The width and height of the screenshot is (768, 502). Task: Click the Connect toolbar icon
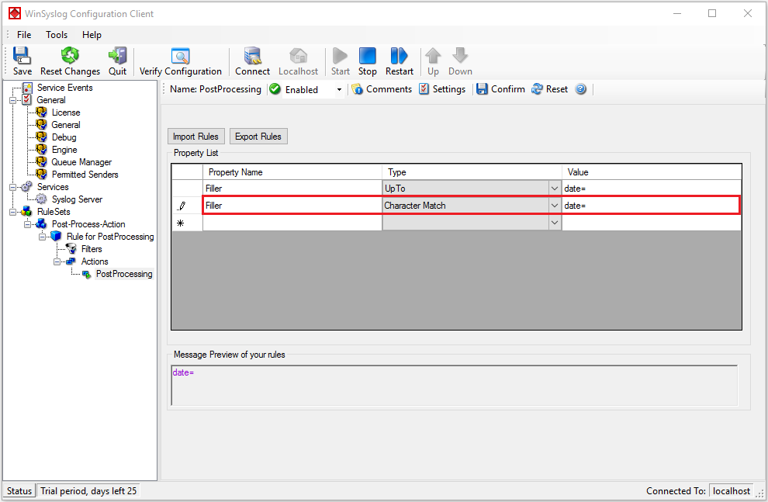pyautogui.click(x=253, y=56)
